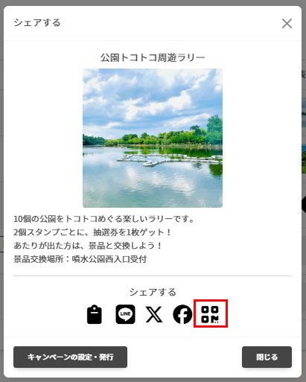Viewport: 306px width, 382px height.
Task: Share the campaign via the LINE icon
Action: pyautogui.click(x=125, y=314)
